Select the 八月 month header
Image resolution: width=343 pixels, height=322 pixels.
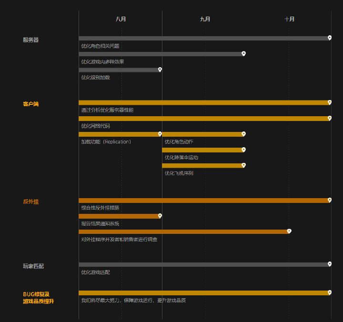pyautogui.click(x=121, y=19)
